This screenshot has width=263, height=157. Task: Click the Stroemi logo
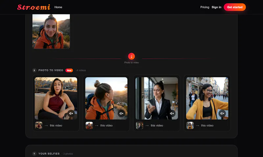click(x=34, y=7)
